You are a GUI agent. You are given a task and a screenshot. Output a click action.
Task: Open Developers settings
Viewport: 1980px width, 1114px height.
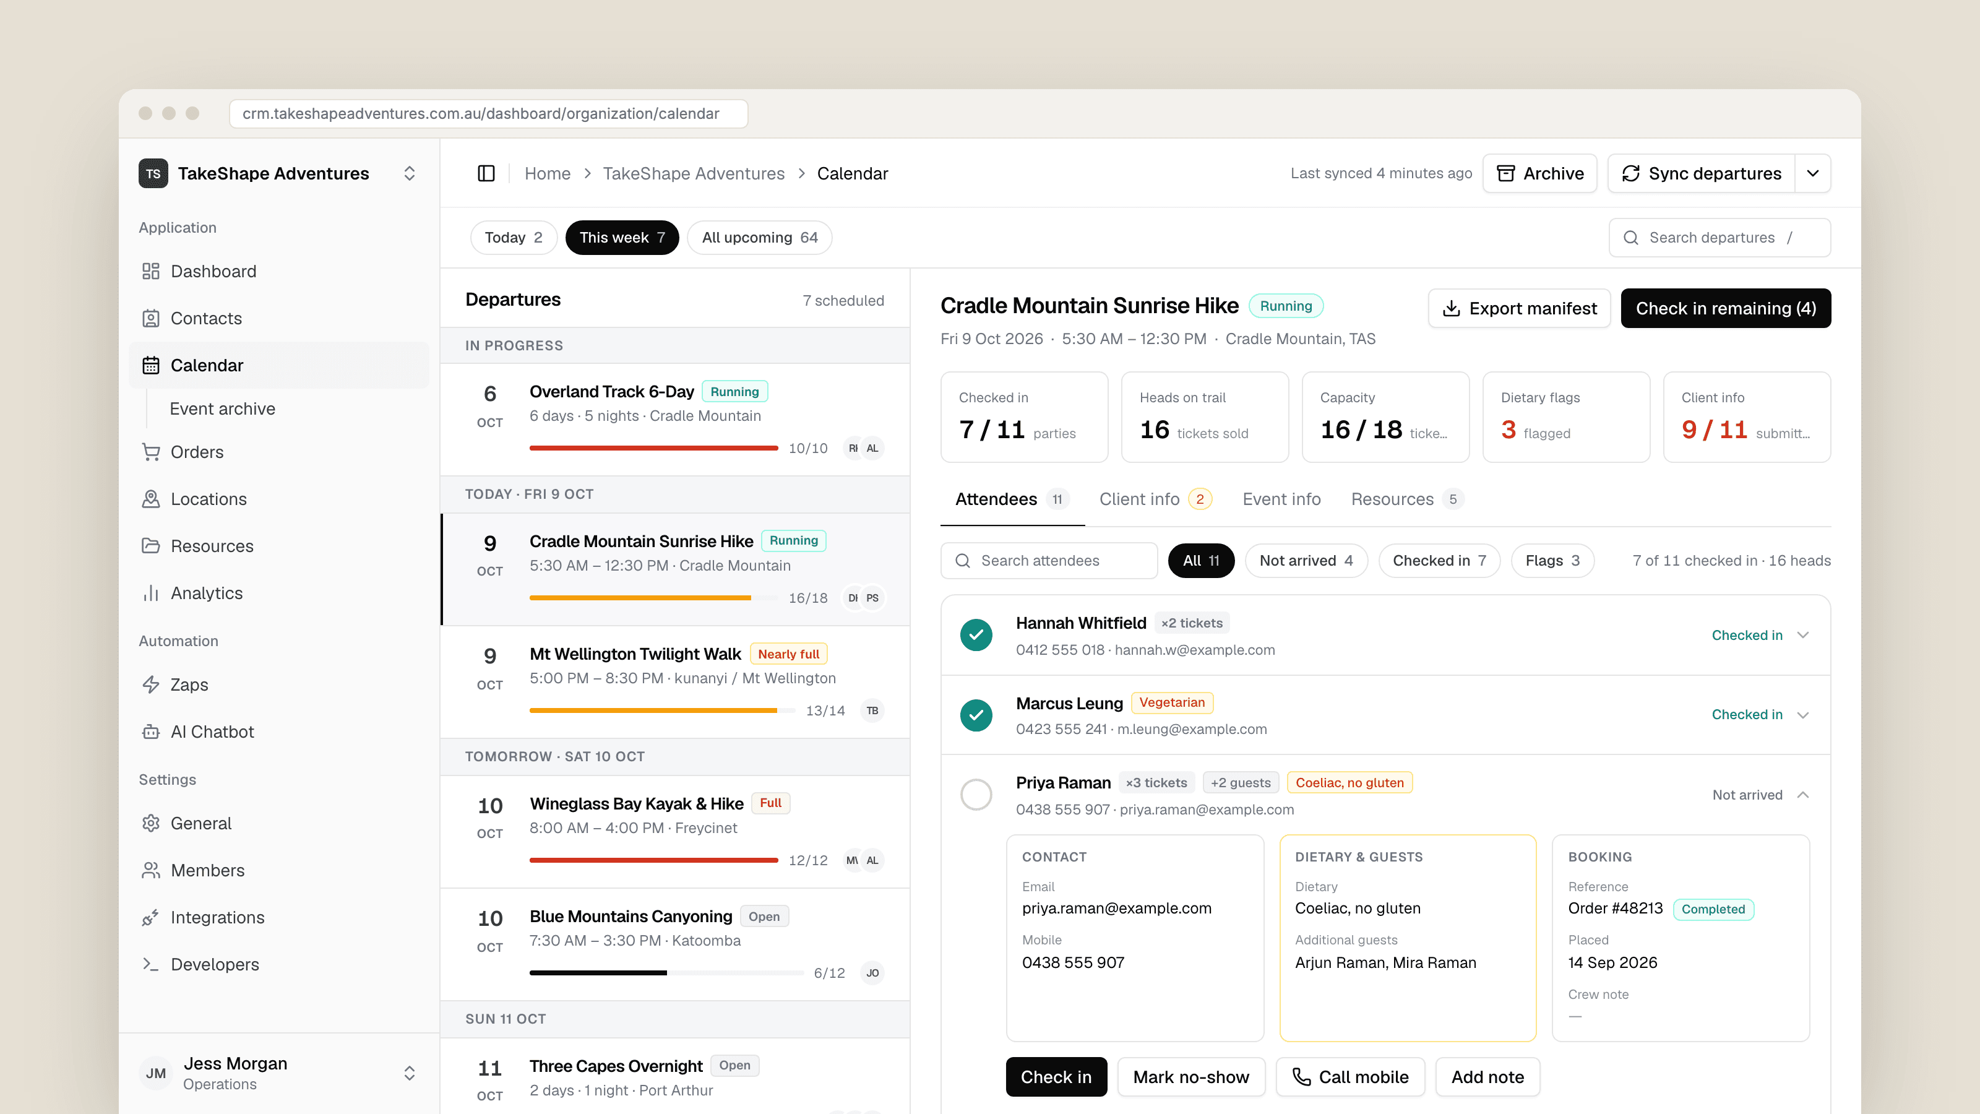[x=278, y=964]
